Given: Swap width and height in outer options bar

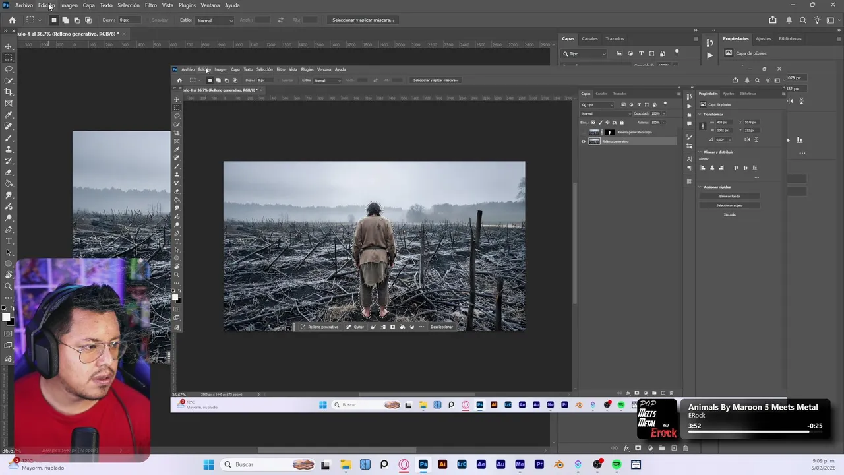Looking at the screenshot, I should pos(281,20).
